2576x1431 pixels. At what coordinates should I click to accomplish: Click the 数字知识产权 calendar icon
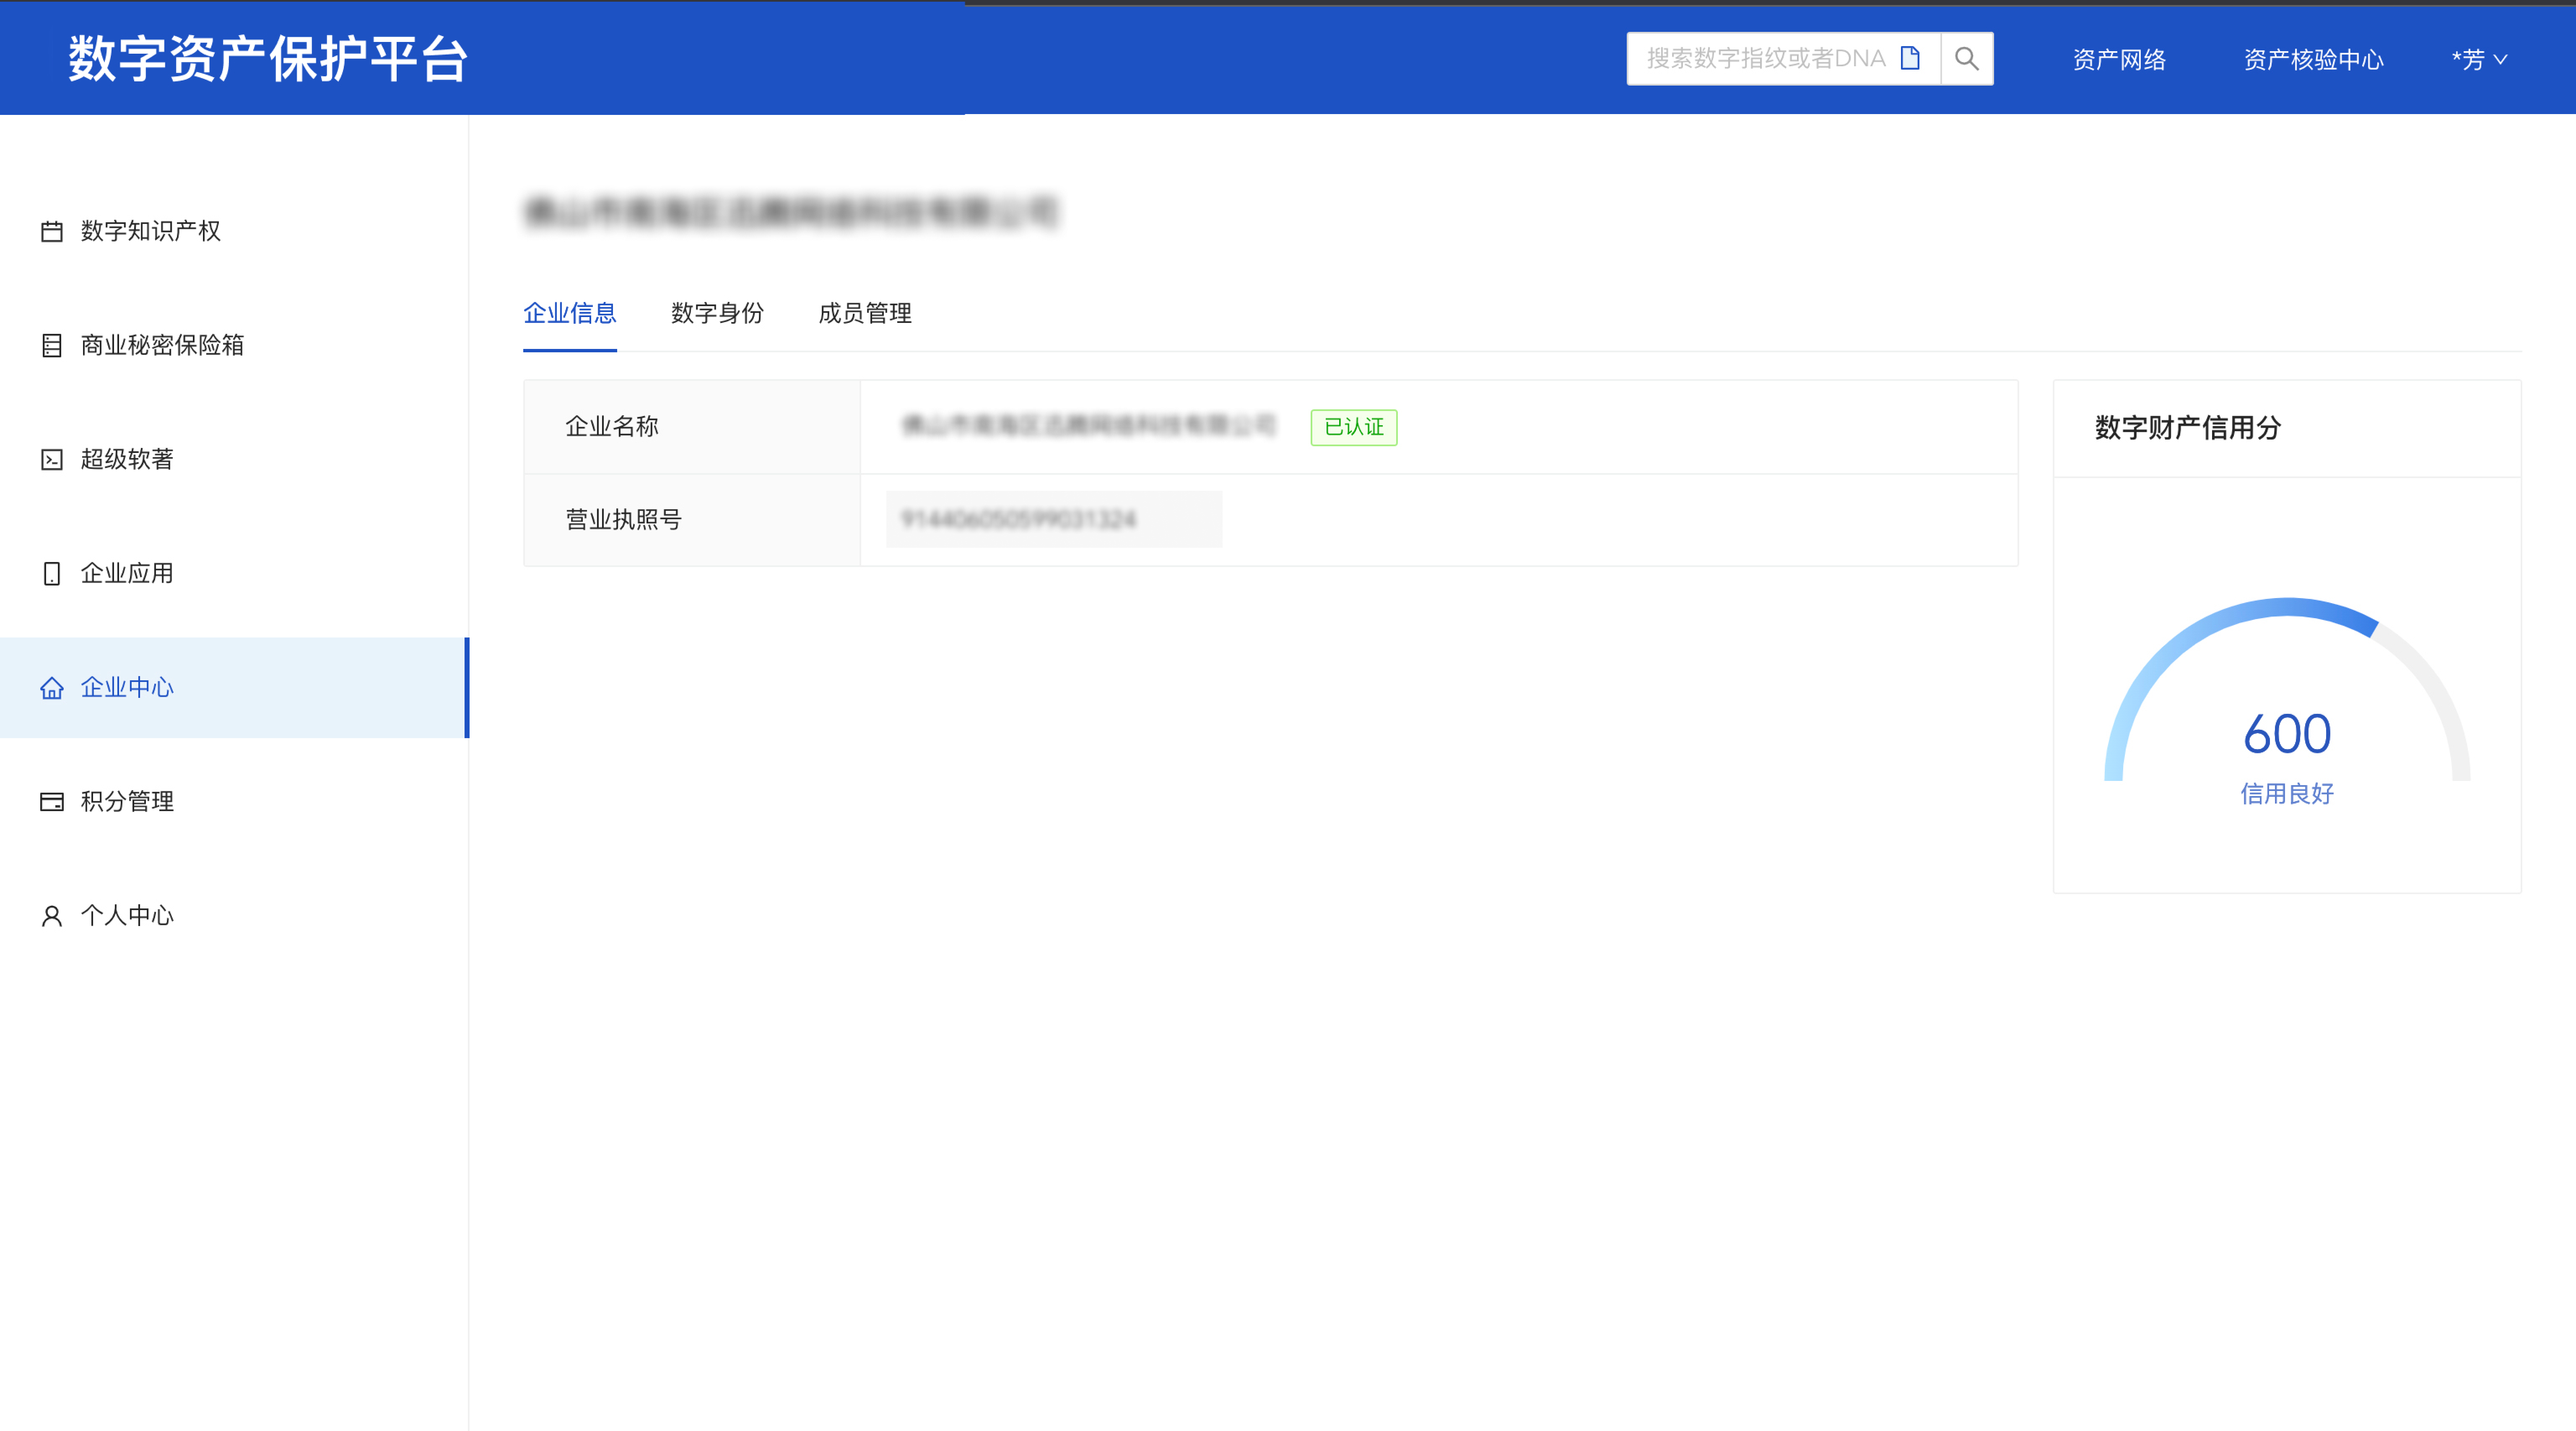pyautogui.click(x=52, y=231)
